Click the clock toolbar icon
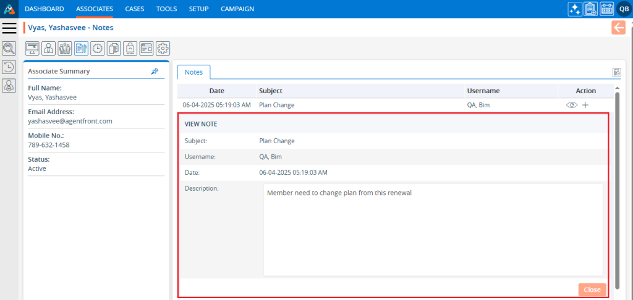 pos(98,48)
